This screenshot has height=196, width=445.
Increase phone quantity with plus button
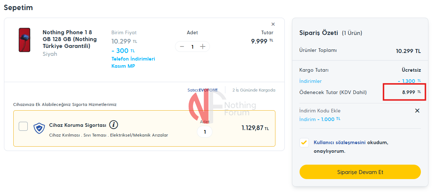click(x=203, y=46)
